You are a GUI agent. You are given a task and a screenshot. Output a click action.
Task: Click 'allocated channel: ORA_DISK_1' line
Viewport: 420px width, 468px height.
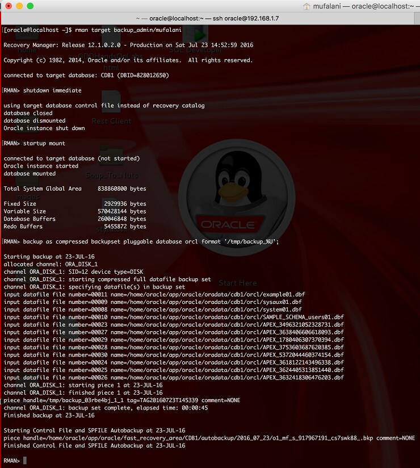pyautogui.click(x=51, y=264)
